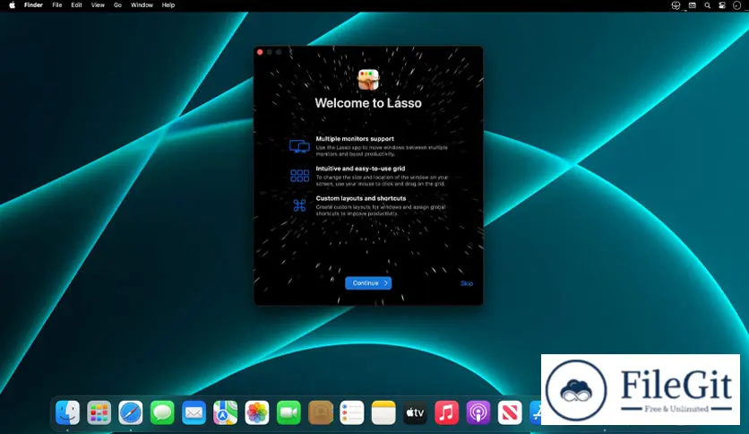The width and height of the screenshot is (749, 434).
Task: Open the Go menu
Action: pyautogui.click(x=117, y=5)
